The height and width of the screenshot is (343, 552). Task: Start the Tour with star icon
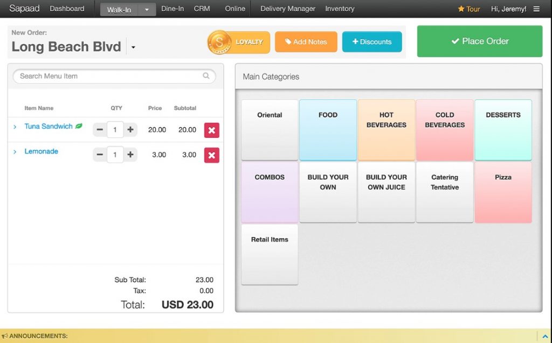point(468,9)
